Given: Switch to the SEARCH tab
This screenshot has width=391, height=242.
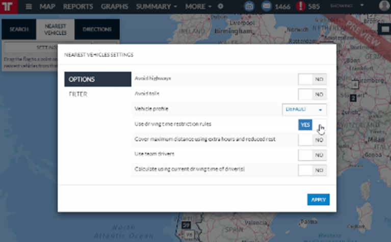Looking at the screenshot, I should coord(19,30).
